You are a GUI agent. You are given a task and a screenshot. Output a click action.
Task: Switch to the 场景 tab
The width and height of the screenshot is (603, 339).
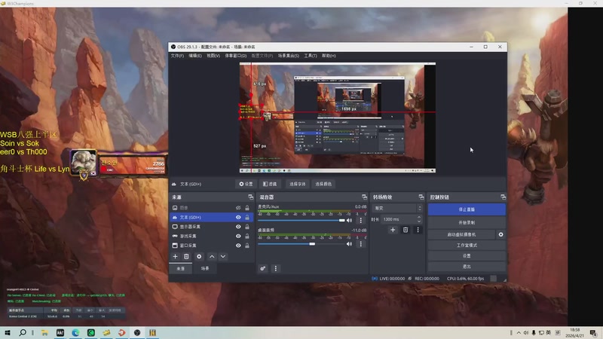205,269
